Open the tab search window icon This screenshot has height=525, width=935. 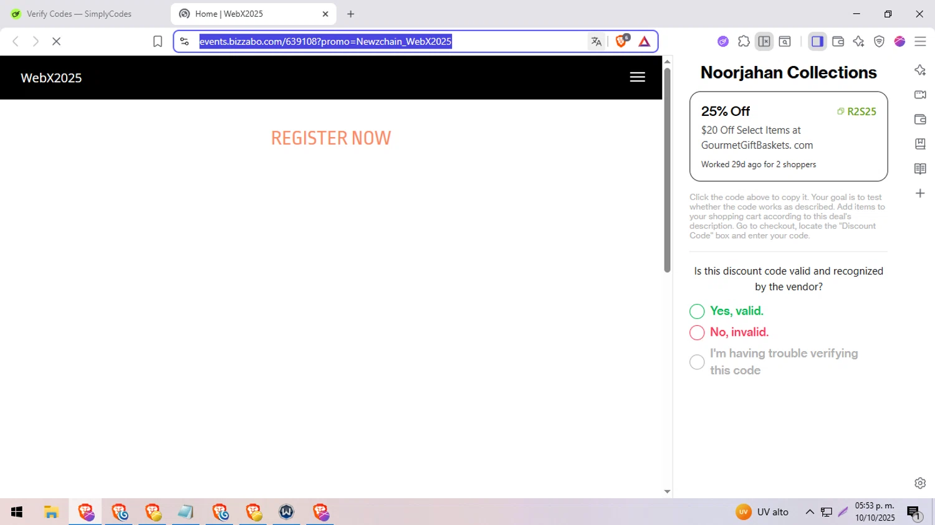click(x=785, y=41)
